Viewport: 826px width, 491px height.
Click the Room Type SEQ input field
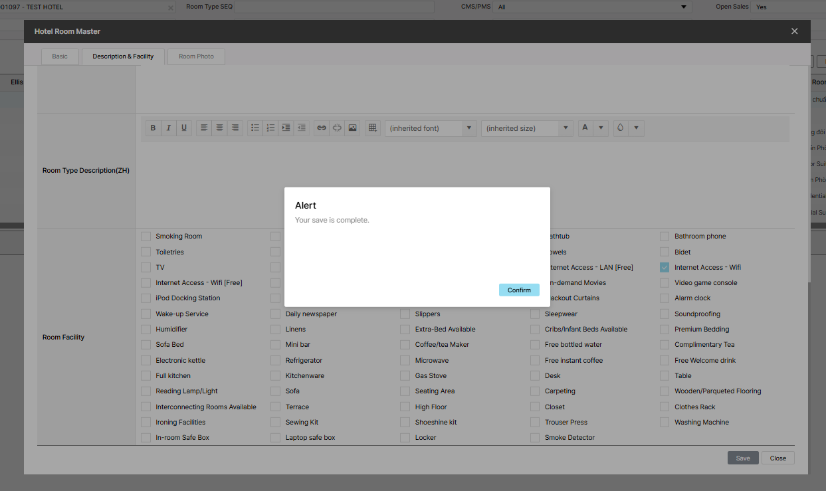(x=334, y=7)
